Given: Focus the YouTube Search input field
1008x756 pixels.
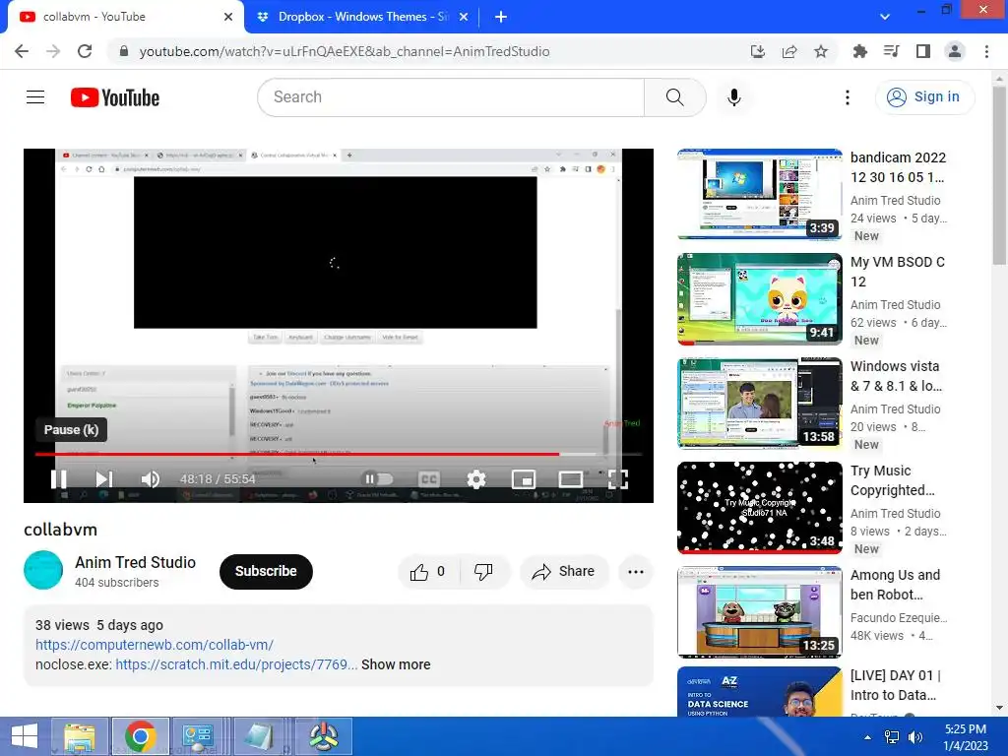Looking at the screenshot, I should tap(451, 97).
